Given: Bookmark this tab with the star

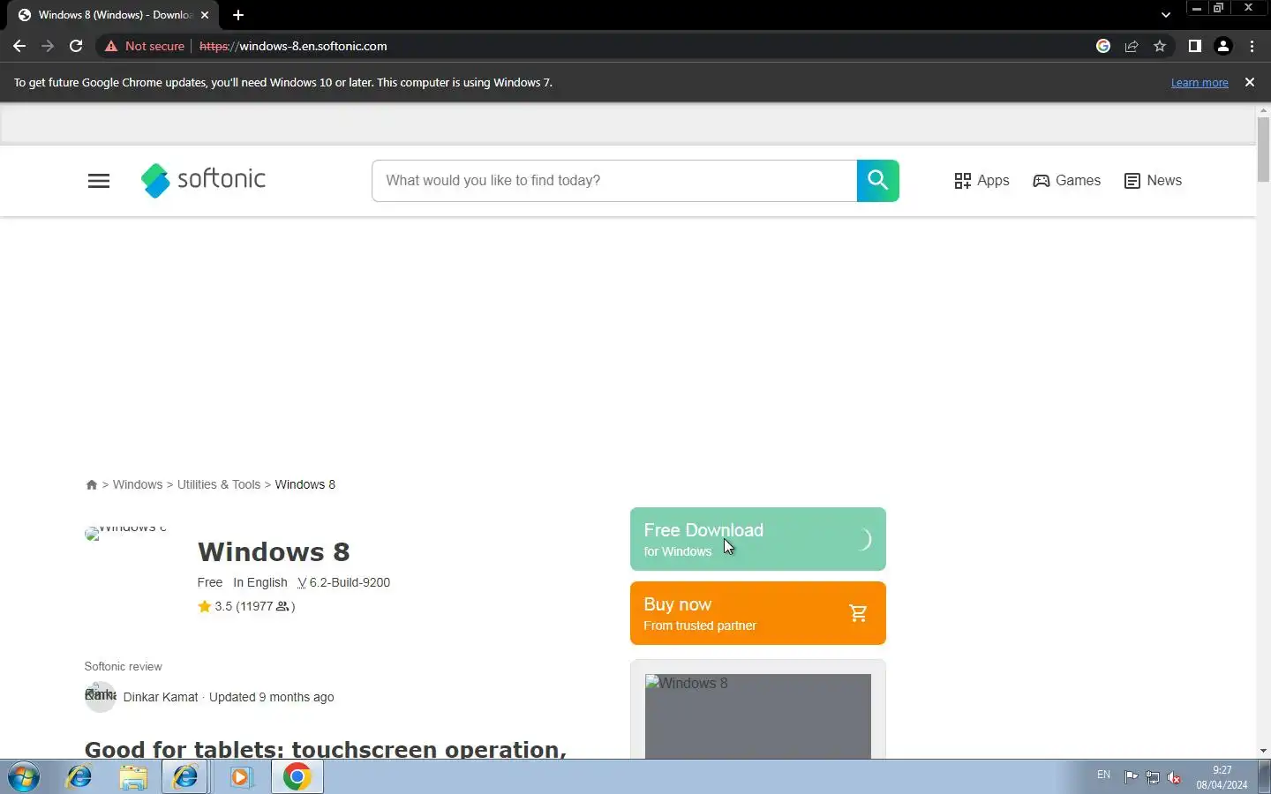Looking at the screenshot, I should pos(1160,46).
